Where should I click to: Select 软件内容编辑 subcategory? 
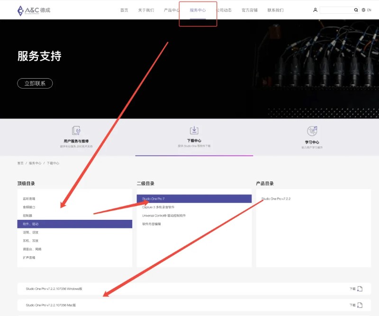pos(194,224)
